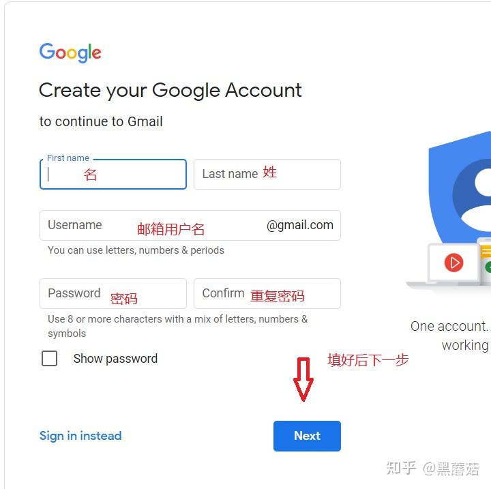Click the red play icon on laptop
The image size is (491, 489).
pos(453,263)
